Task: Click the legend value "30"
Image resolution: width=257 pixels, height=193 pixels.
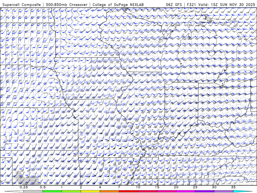Action: tap(214, 187)
